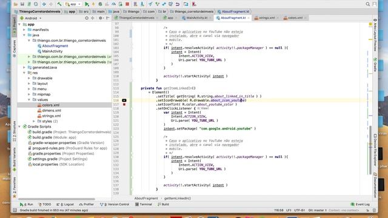Collapse the values folder
Screen dimensions: 388x218
click(x=29, y=100)
